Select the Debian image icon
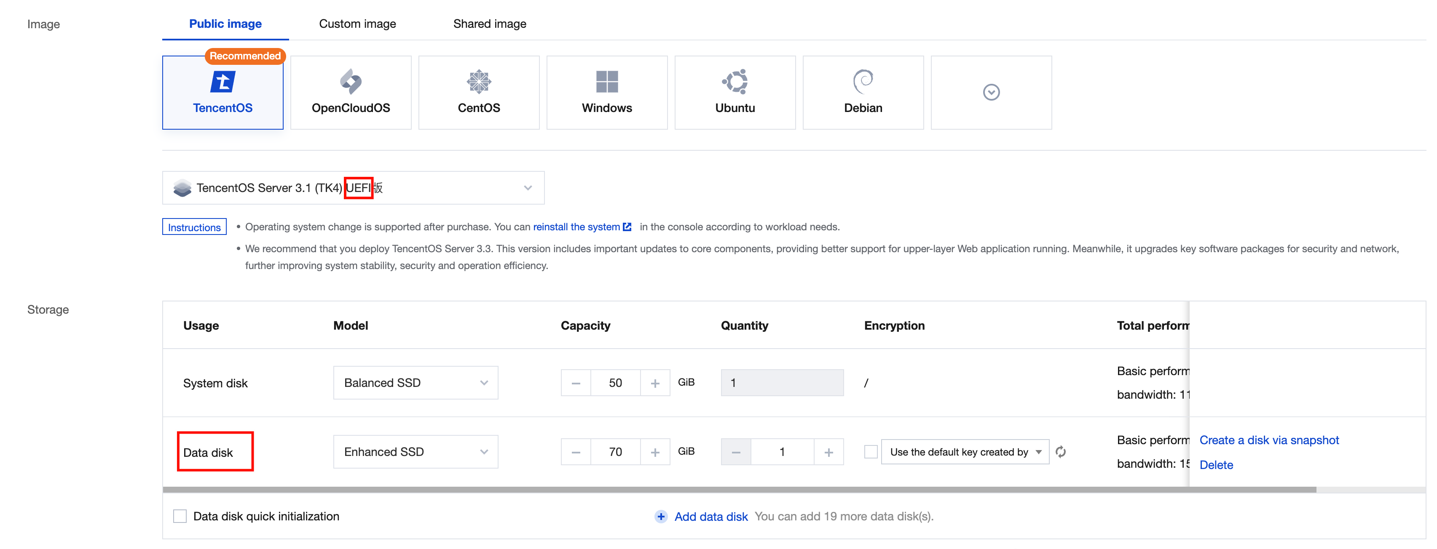The image size is (1437, 549). coord(863,83)
